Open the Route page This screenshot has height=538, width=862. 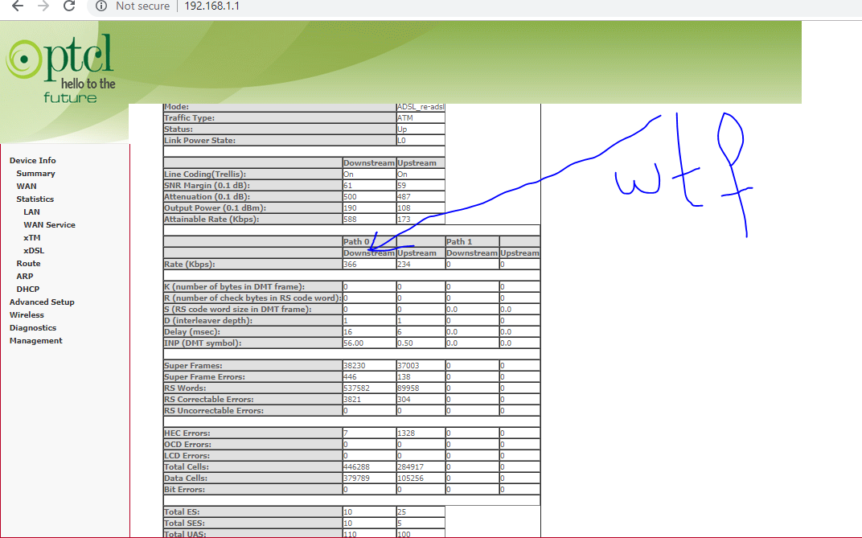tap(29, 264)
